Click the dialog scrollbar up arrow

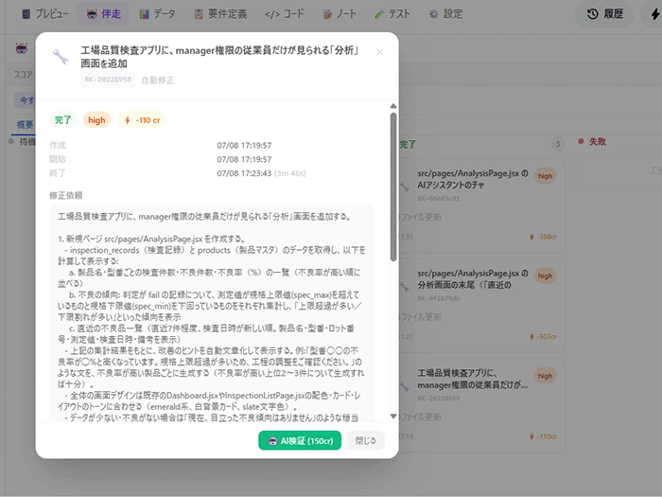pyautogui.click(x=393, y=106)
